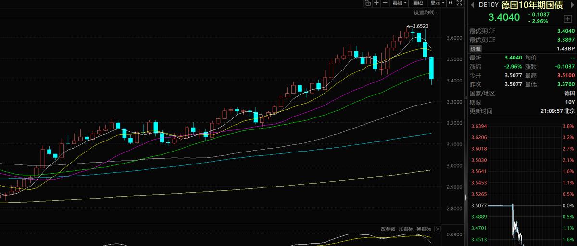Screen dimensions: 577x246
Task: Click the 3.6000 price axis label
Action: (x=454, y=38)
